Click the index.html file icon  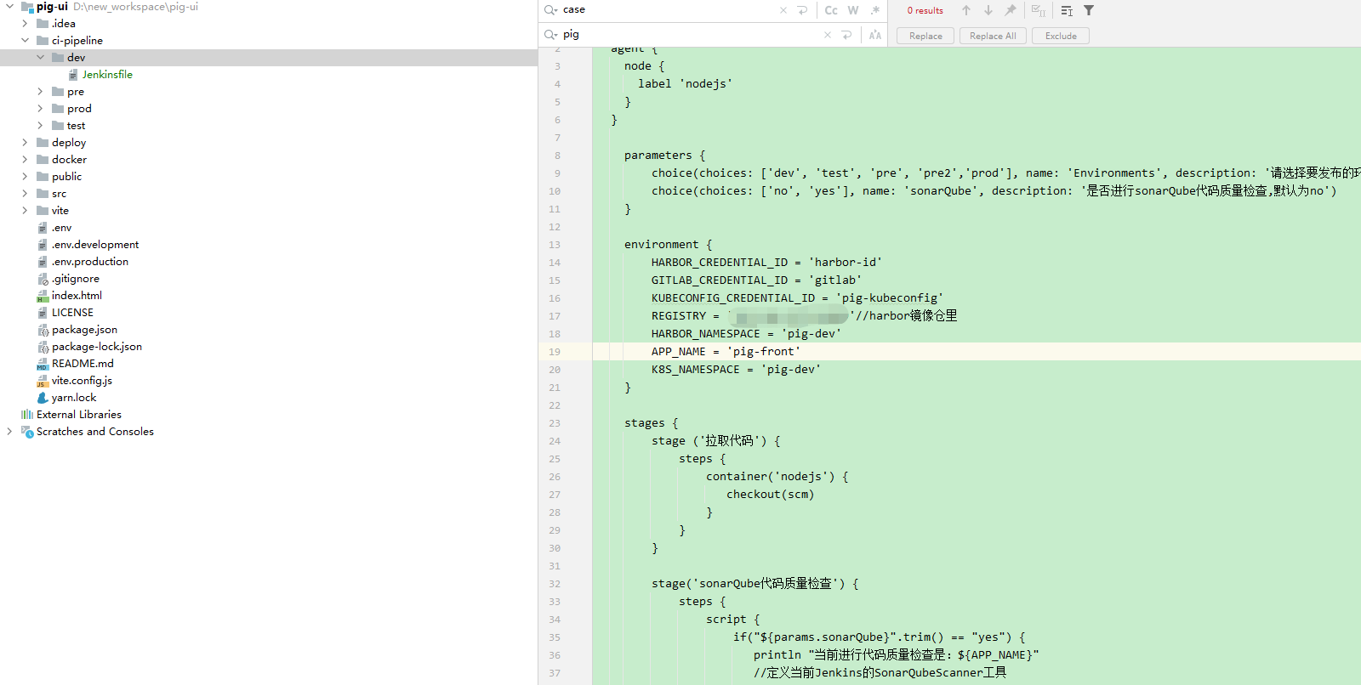[x=43, y=296]
